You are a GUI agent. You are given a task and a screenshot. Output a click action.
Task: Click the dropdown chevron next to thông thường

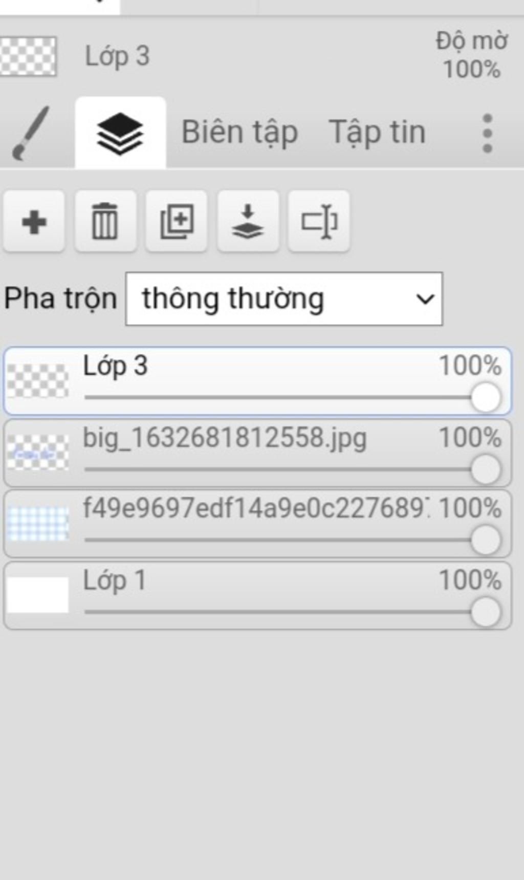[x=425, y=299]
